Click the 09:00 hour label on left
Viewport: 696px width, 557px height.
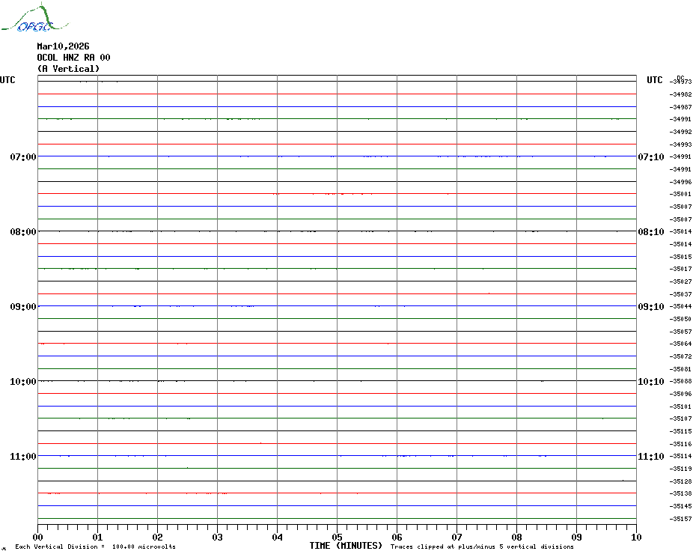coord(23,307)
